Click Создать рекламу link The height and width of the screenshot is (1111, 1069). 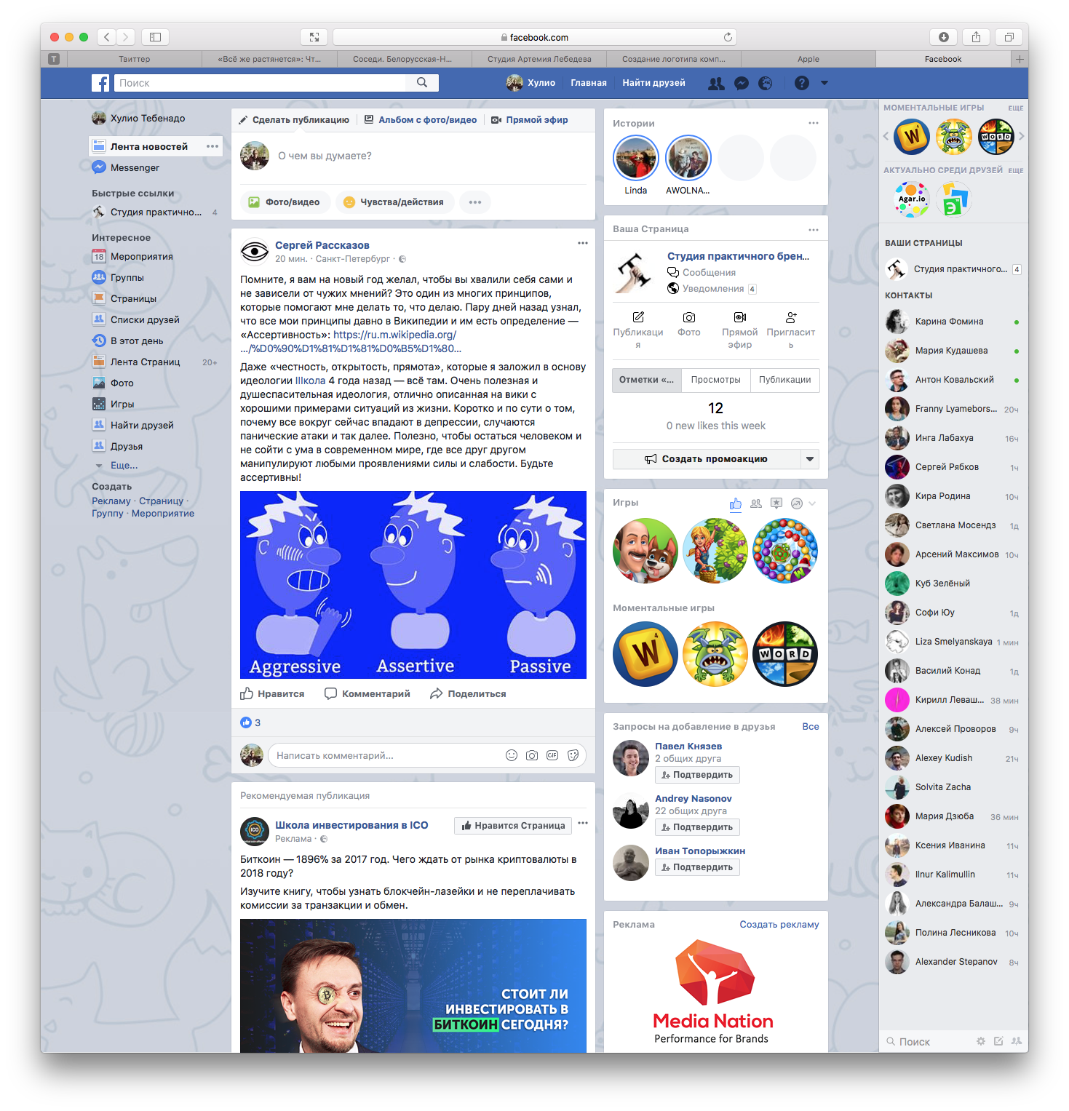click(x=779, y=924)
